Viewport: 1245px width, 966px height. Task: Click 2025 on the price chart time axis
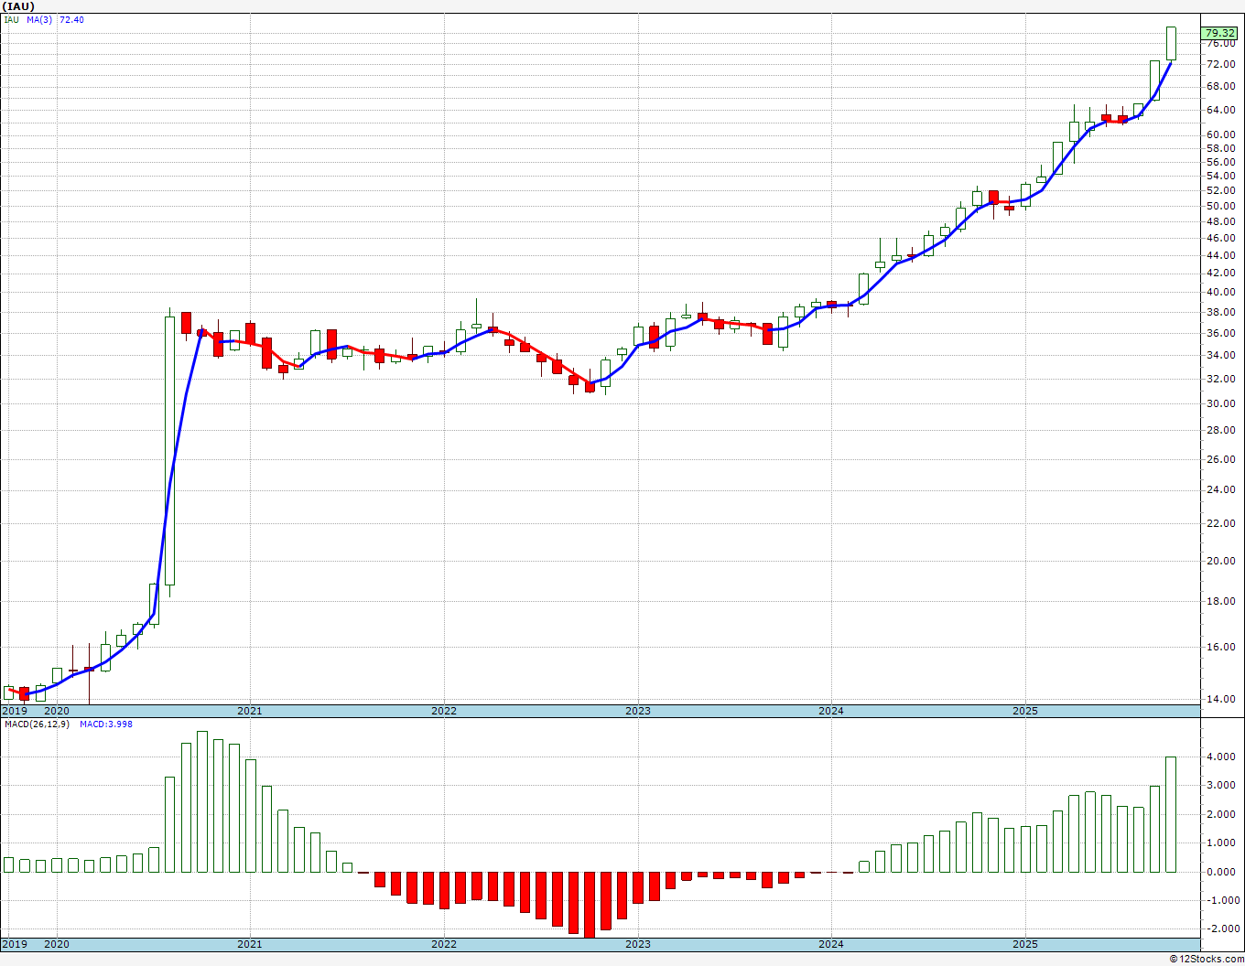click(x=1025, y=711)
